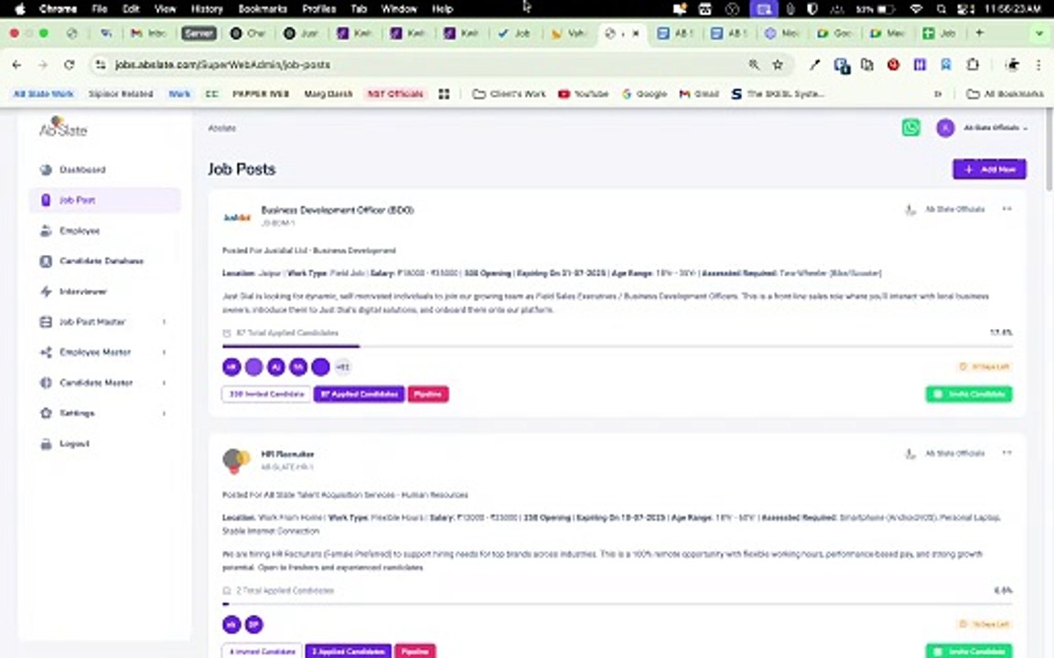The width and height of the screenshot is (1054, 658).
Task: Click the Employee Master icon
Action: pos(46,353)
